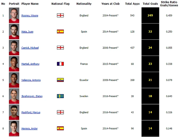Open the Valencia, Antonio player link
184x137 pixels.
click(x=31, y=80)
